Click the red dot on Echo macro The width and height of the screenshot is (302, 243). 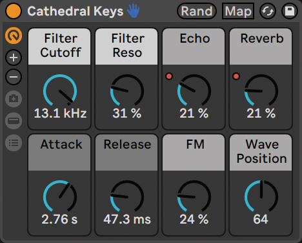coord(169,76)
